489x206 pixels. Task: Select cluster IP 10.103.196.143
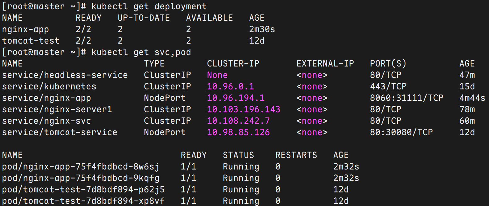pos(244,109)
